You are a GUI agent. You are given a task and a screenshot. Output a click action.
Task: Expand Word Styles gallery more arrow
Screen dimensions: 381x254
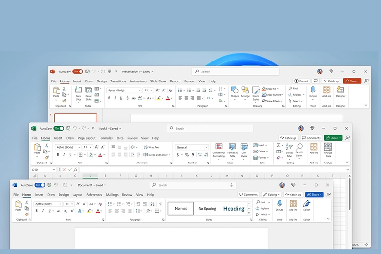pyautogui.click(x=249, y=213)
